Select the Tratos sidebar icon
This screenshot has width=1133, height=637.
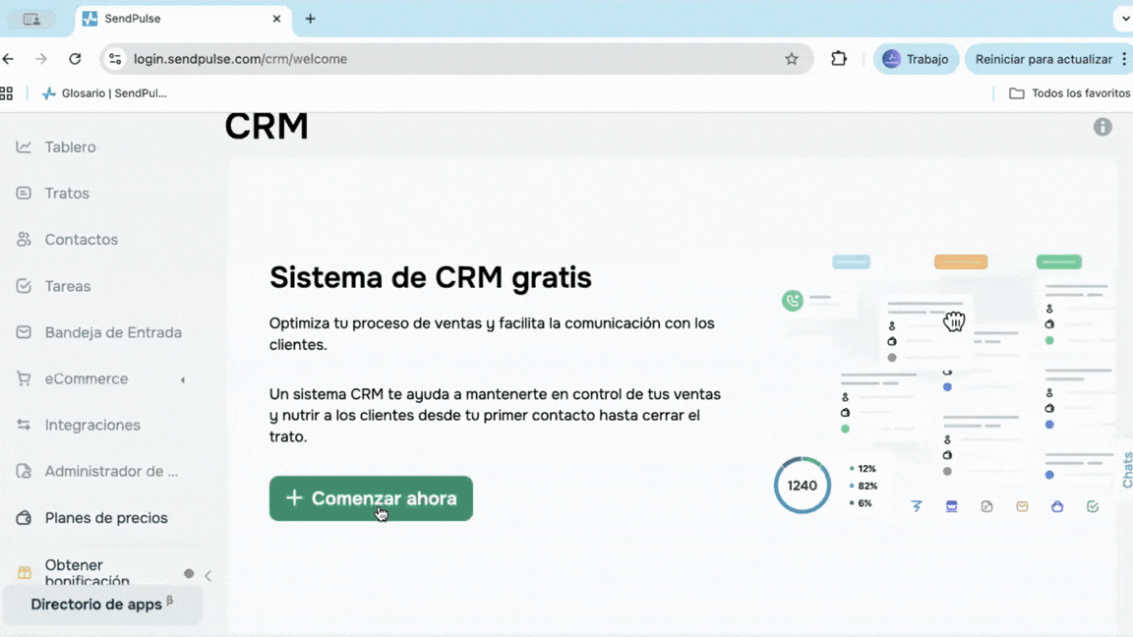[x=22, y=193]
